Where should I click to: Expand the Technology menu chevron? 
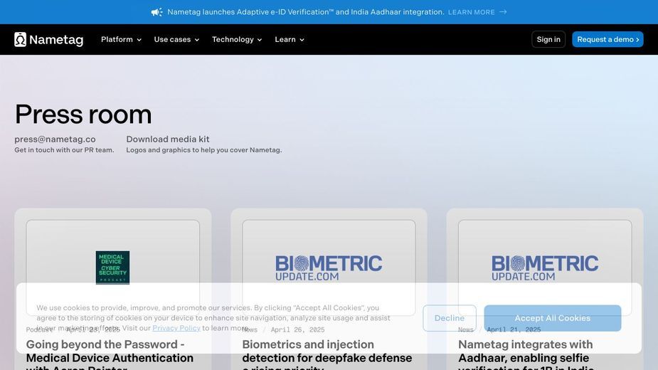[x=260, y=40]
